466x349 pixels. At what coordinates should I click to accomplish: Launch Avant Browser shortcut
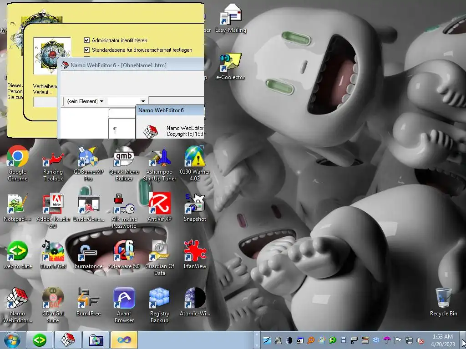[124, 305]
